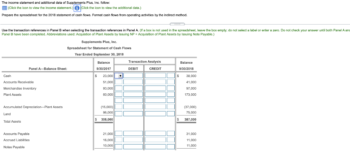Open Accounts Payable debit reference dropdown
This screenshot has width=350, height=153.
119,134
